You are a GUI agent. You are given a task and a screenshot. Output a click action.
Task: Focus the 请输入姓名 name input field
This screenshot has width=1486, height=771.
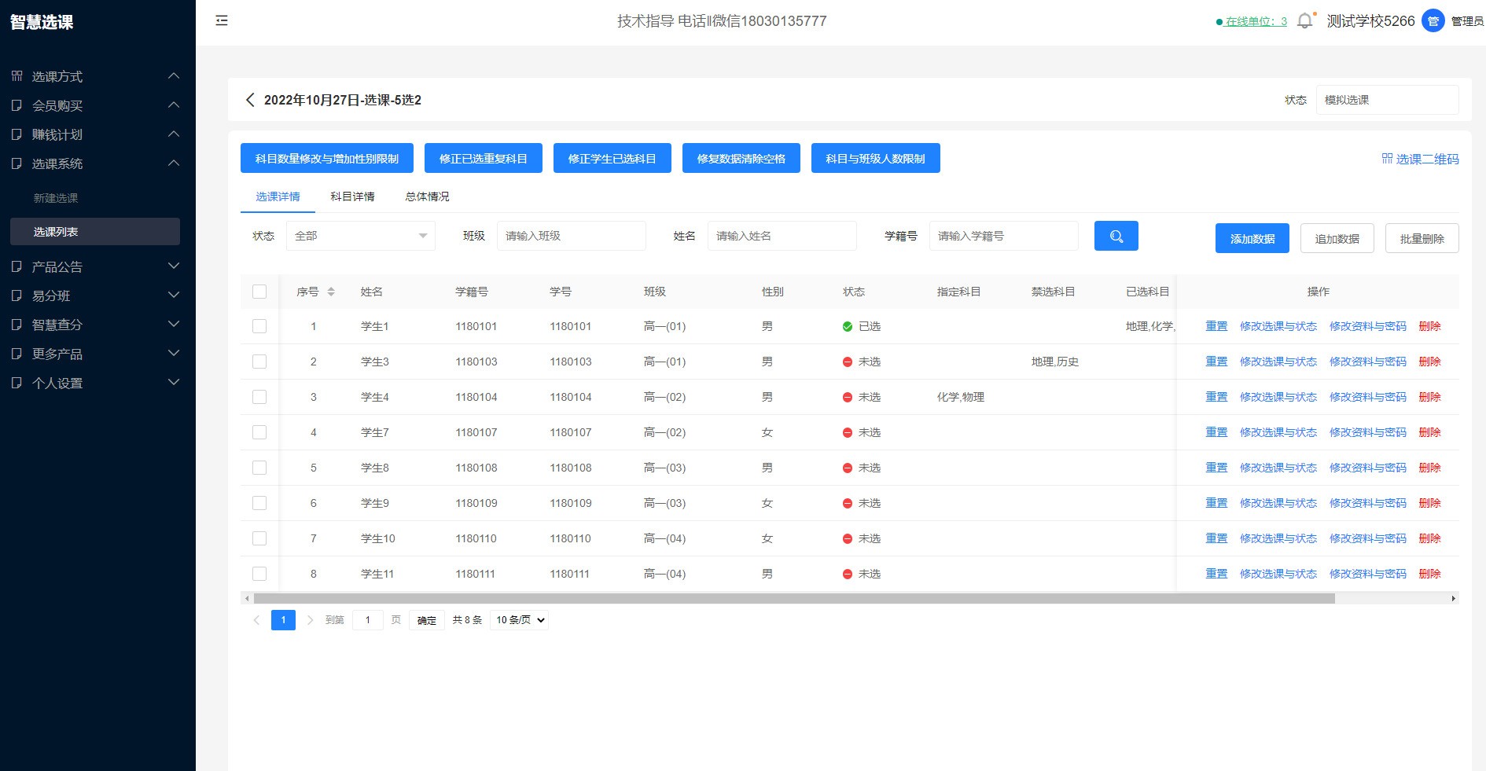(x=782, y=236)
